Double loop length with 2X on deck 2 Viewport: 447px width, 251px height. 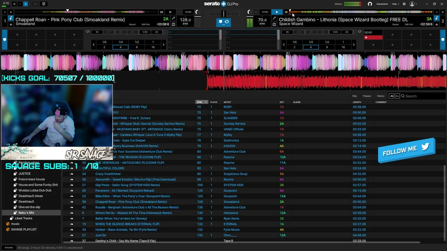click(x=347, y=32)
